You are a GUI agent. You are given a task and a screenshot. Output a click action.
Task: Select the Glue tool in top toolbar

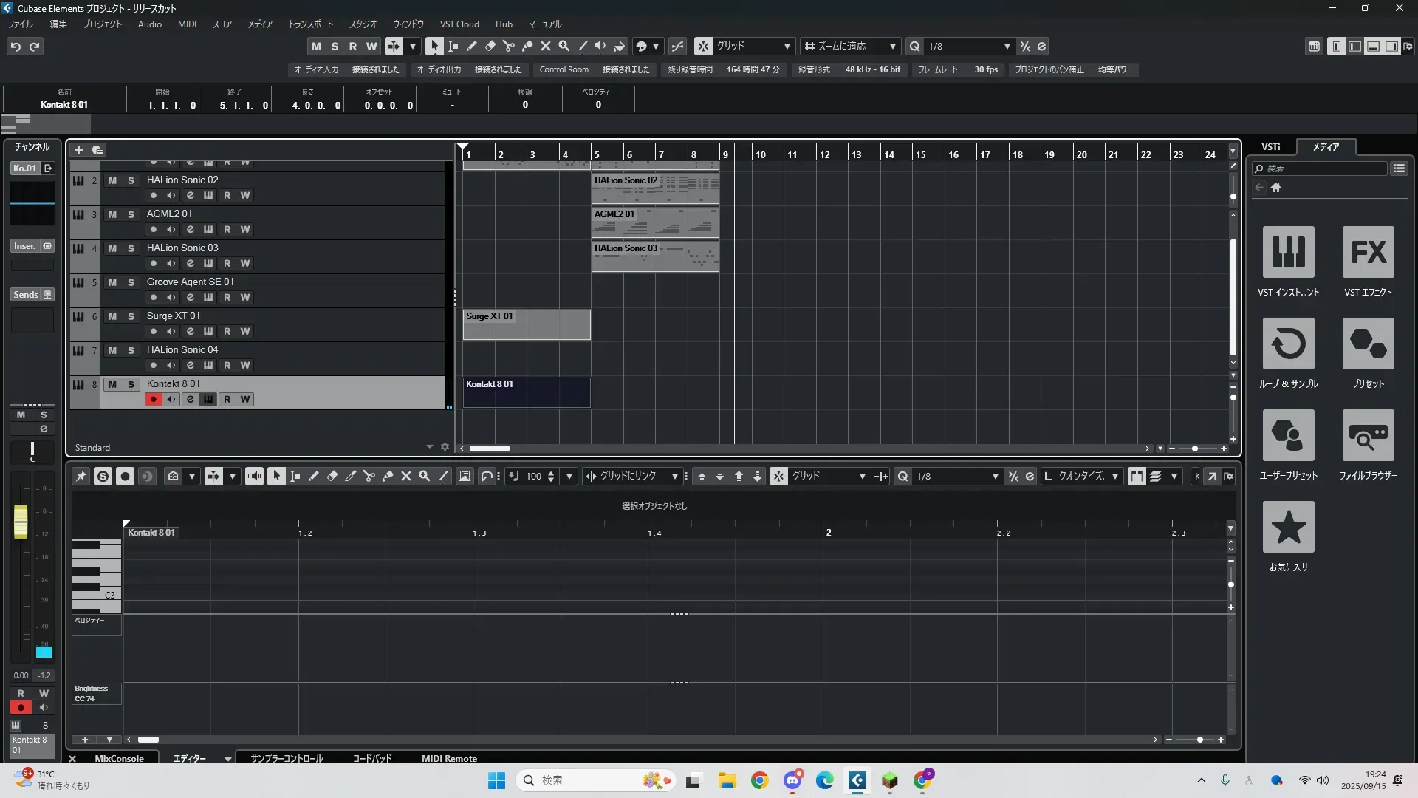527,46
